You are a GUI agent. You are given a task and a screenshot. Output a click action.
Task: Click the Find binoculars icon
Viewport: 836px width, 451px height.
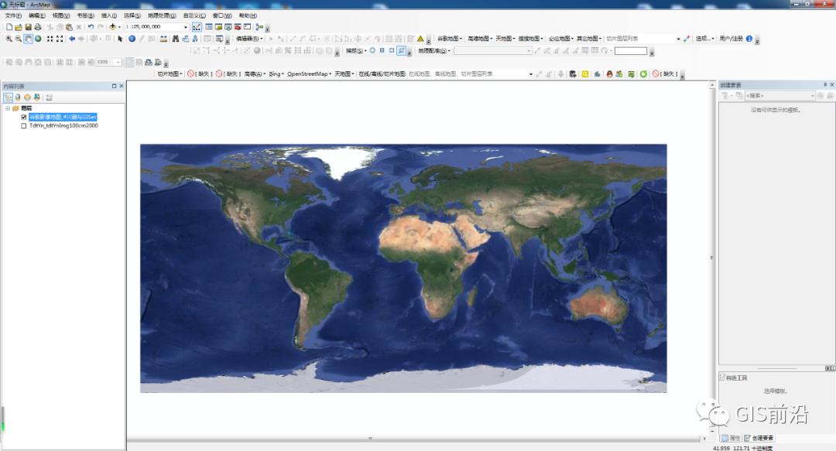(x=175, y=39)
